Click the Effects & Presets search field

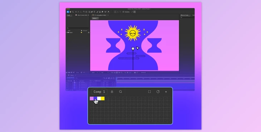(187, 17)
